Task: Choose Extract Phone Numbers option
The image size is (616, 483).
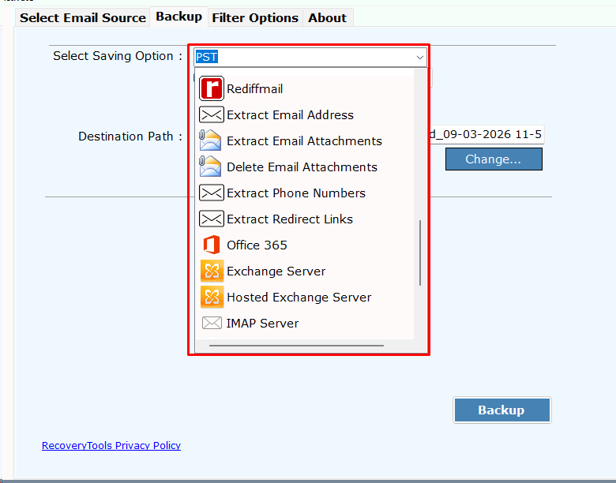Action: [x=304, y=193]
